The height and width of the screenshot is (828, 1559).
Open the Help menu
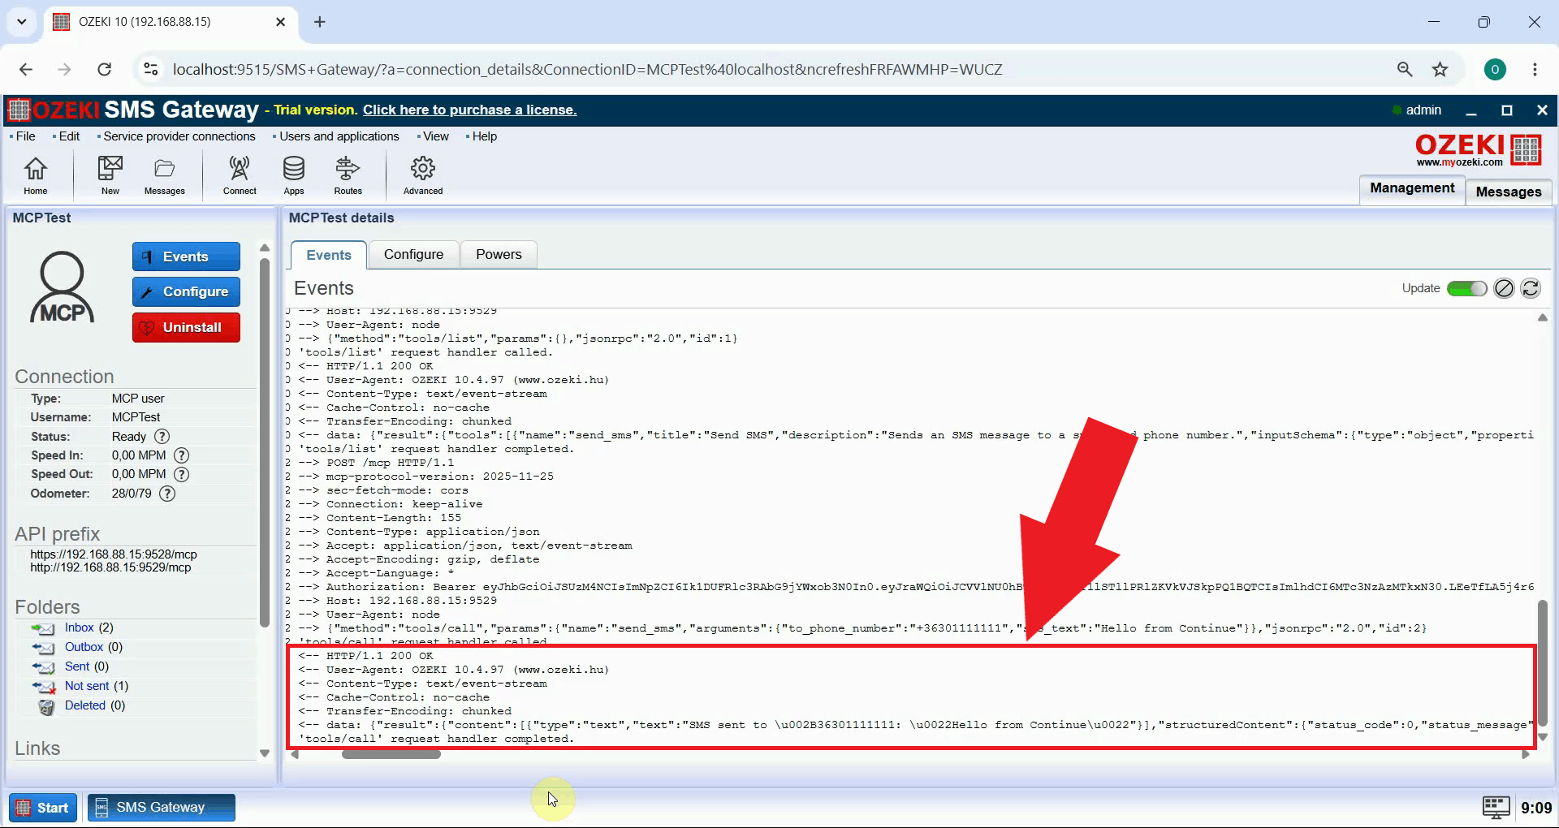[484, 136]
